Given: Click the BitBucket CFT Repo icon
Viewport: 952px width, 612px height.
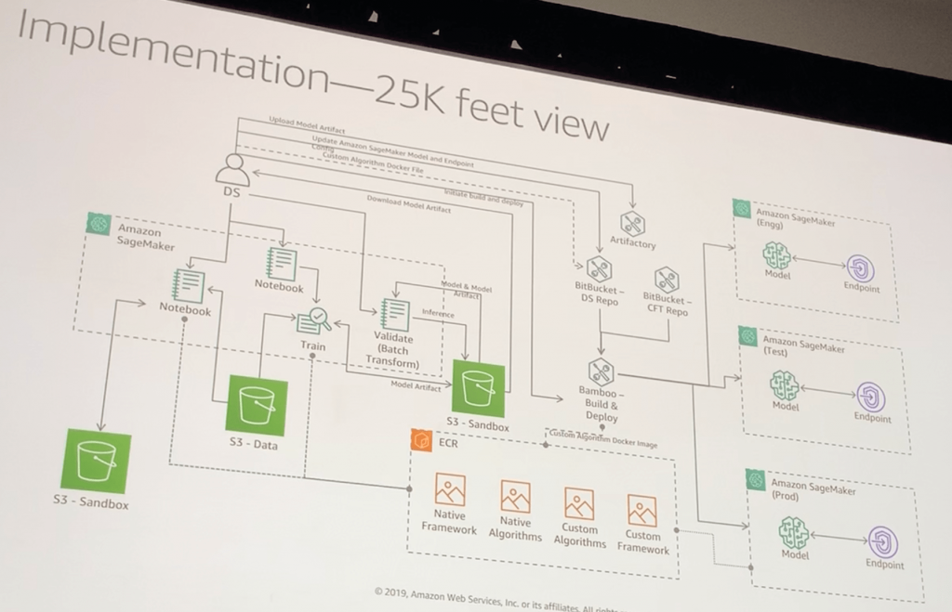Looking at the screenshot, I should [667, 280].
